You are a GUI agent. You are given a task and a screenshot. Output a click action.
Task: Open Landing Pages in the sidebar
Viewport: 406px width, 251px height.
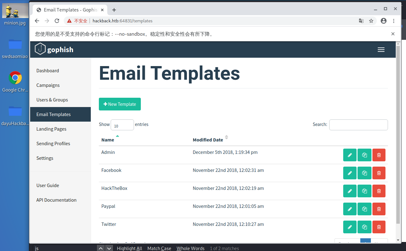[60, 129]
